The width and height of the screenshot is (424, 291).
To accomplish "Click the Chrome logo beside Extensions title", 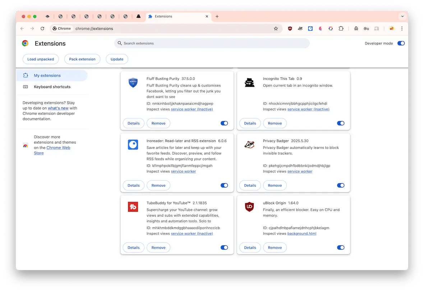I will click(26, 43).
